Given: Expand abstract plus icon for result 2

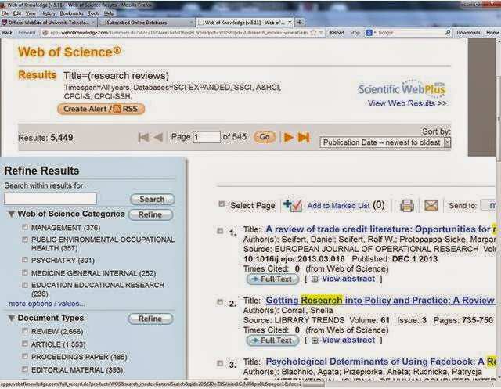Looking at the screenshot, I should (315, 340).
